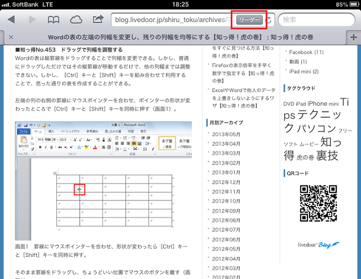
Task: Select the パソコン tag in tag cloud
Action: tap(316, 128)
